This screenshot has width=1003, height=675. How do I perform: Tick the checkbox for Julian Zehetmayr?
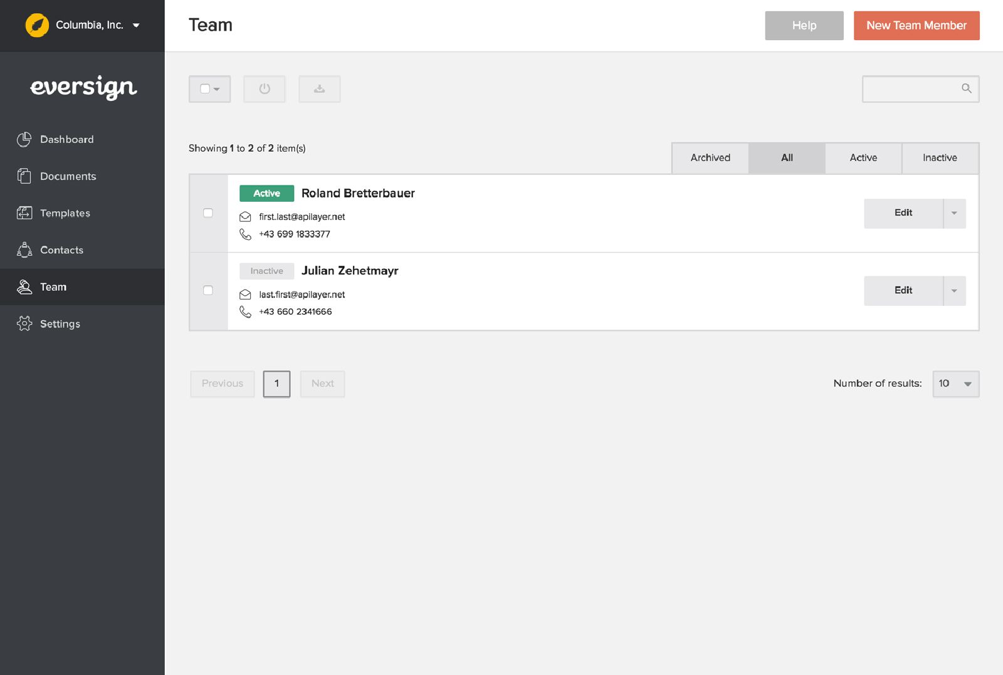(x=208, y=290)
